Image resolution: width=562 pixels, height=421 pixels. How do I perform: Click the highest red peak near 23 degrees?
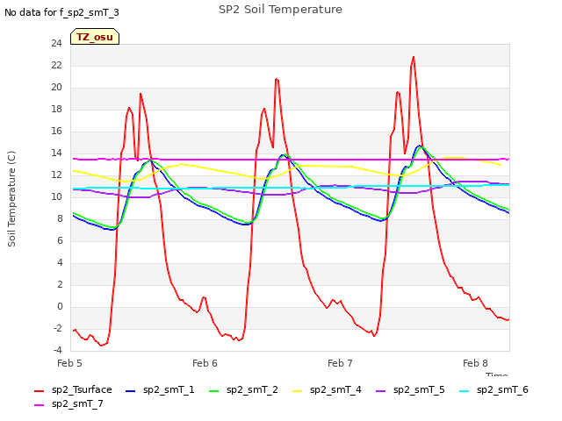coord(414,57)
